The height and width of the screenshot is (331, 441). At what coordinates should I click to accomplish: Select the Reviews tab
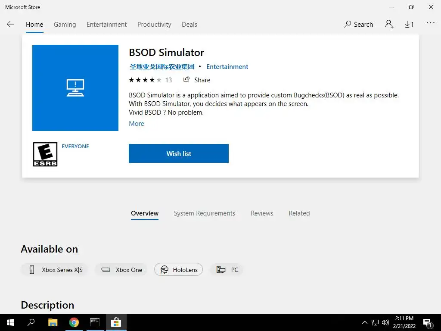point(262,213)
